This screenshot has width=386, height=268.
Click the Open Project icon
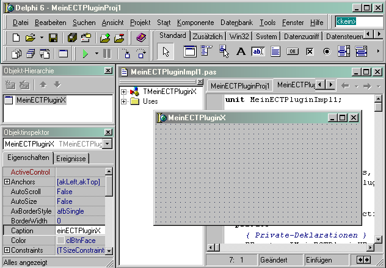86,38
